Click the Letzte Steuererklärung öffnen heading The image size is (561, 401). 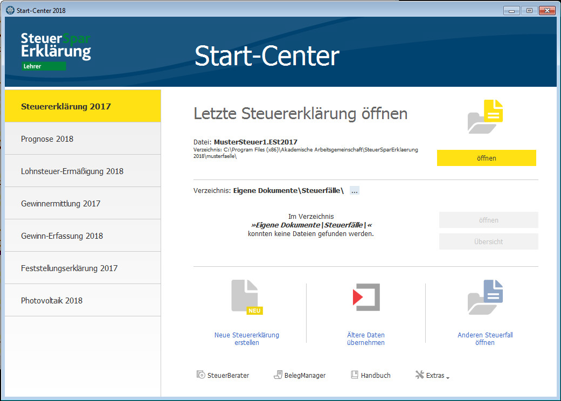tap(301, 114)
